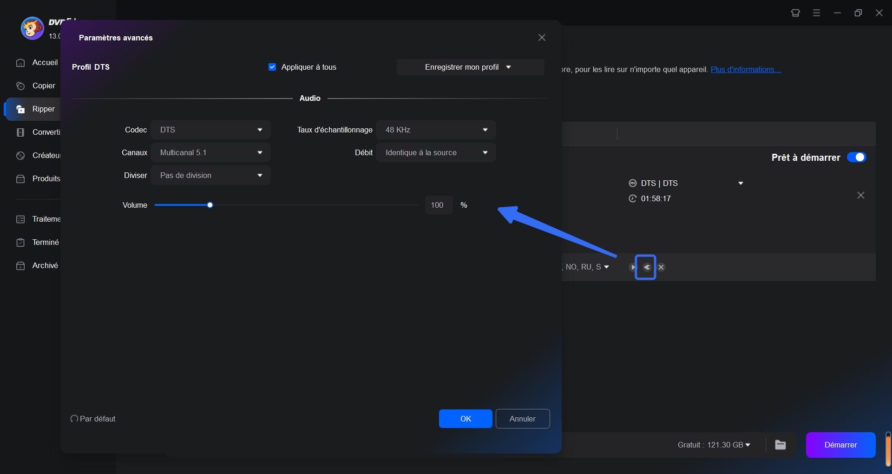892x474 pixels.
Task: Click the duration clock icon
Action: pyautogui.click(x=632, y=198)
